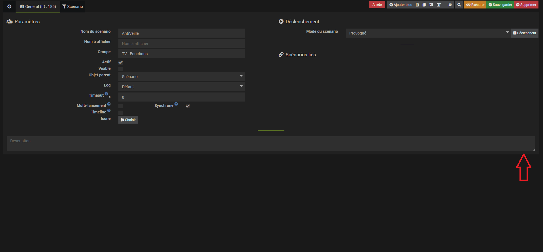Uncheck the Actif checkbox
Viewport: 543px width, 252px height.
[121, 63]
